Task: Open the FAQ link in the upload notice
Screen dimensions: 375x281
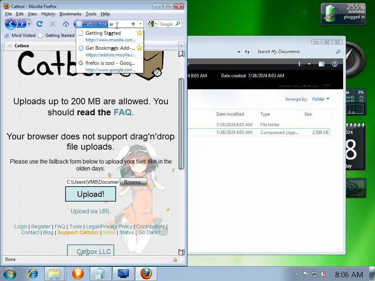Action: (123, 112)
